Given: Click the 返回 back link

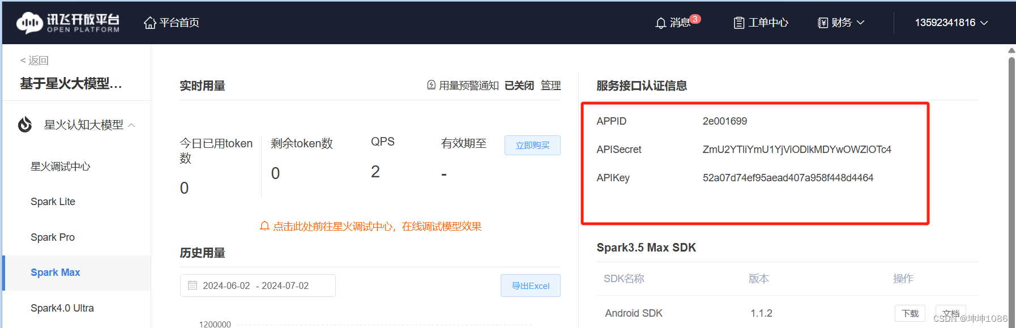Looking at the screenshot, I should coord(35,61).
